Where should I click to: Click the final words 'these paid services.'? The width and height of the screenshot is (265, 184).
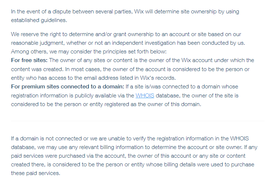(x=36, y=173)
